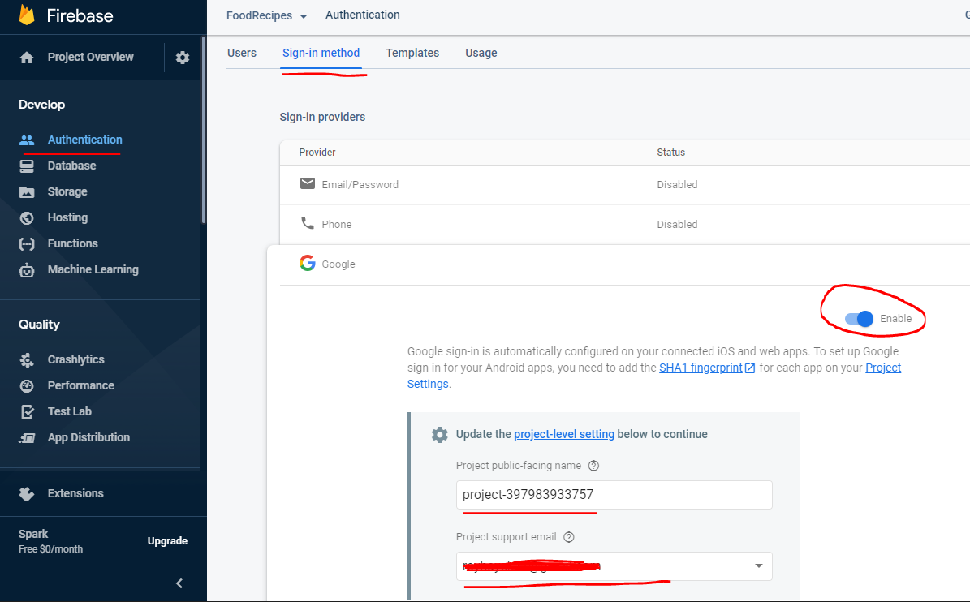The image size is (970, 602).
Task: Click the Disabled status for Phone
Action: 678,225
